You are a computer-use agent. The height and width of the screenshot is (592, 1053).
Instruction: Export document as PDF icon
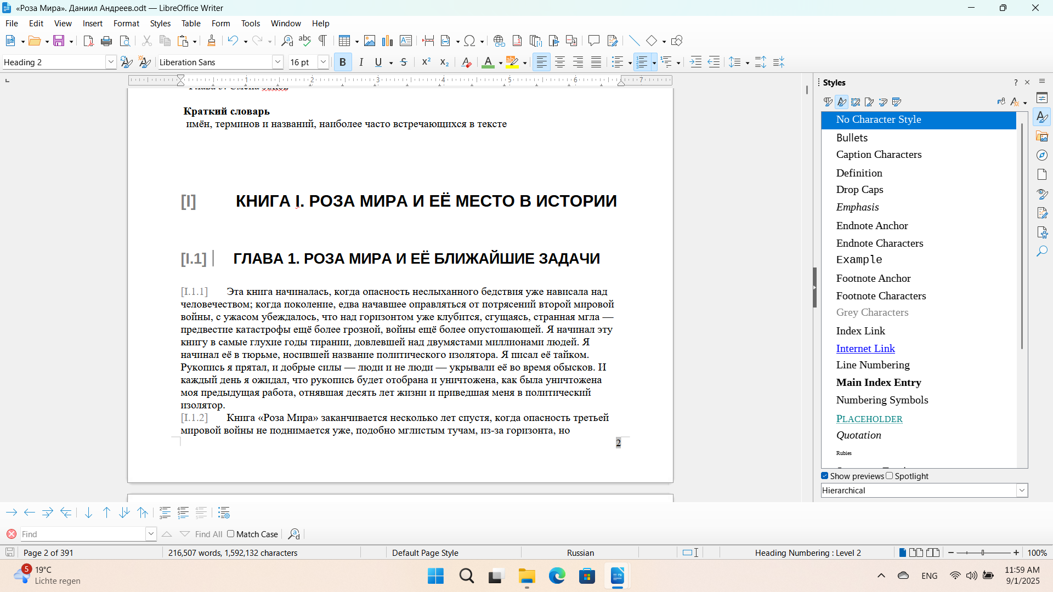click(88, 41)
